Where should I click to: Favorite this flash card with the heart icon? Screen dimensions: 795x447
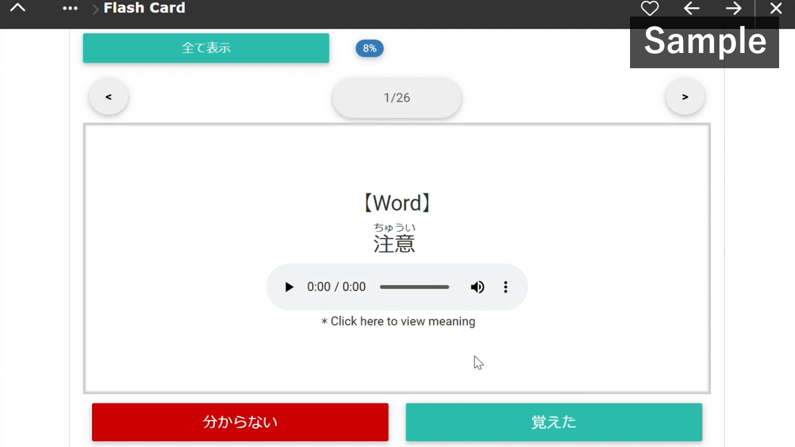pyautogui.click(x=649, y=9)
